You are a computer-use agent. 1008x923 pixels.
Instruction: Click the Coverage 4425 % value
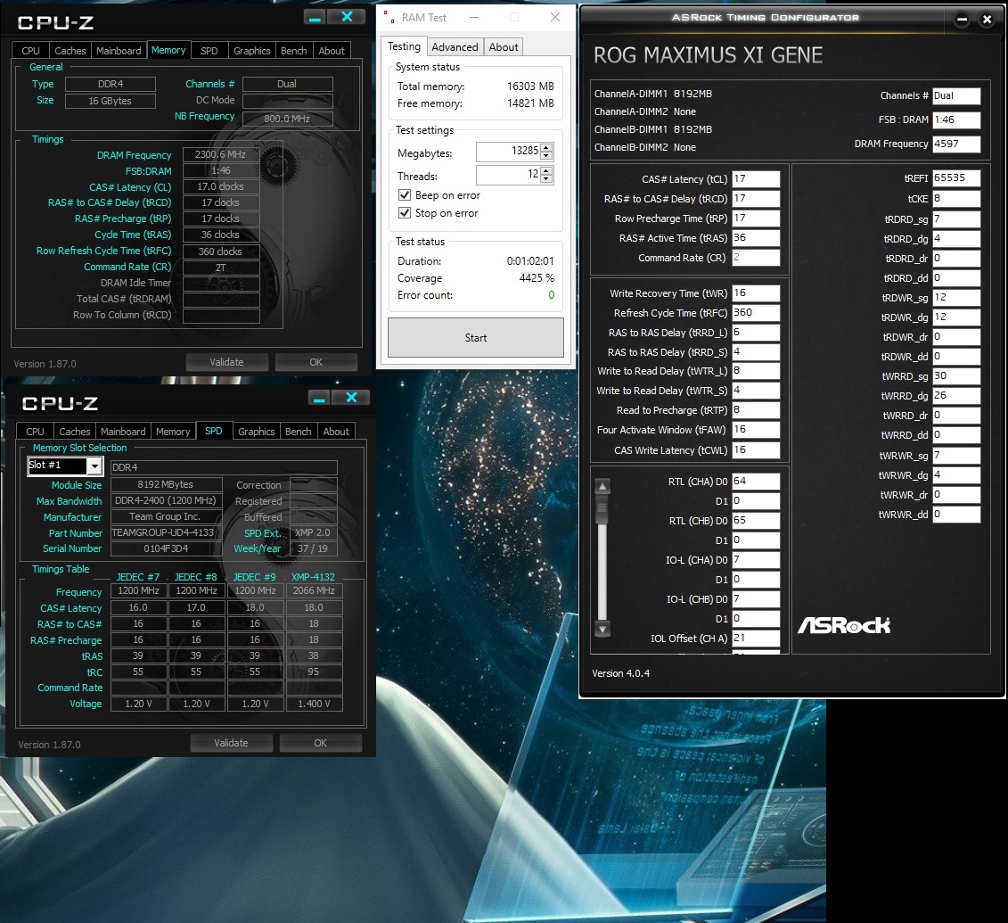tap(537, 278)
